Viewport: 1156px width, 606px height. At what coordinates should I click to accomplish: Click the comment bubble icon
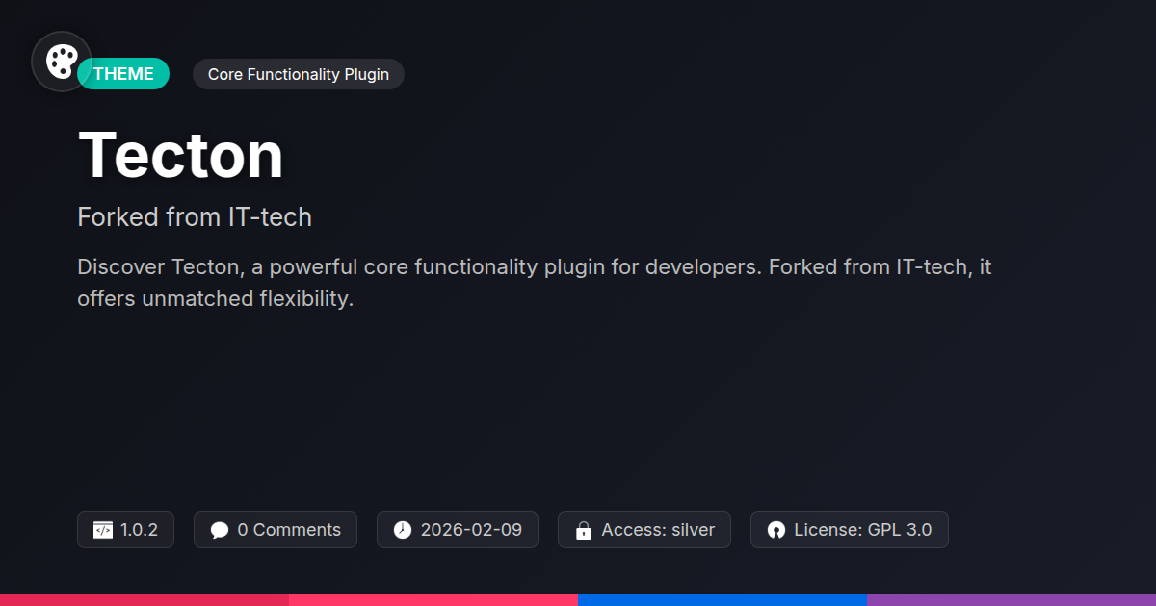pyautogui.click(x=220, y=530)
